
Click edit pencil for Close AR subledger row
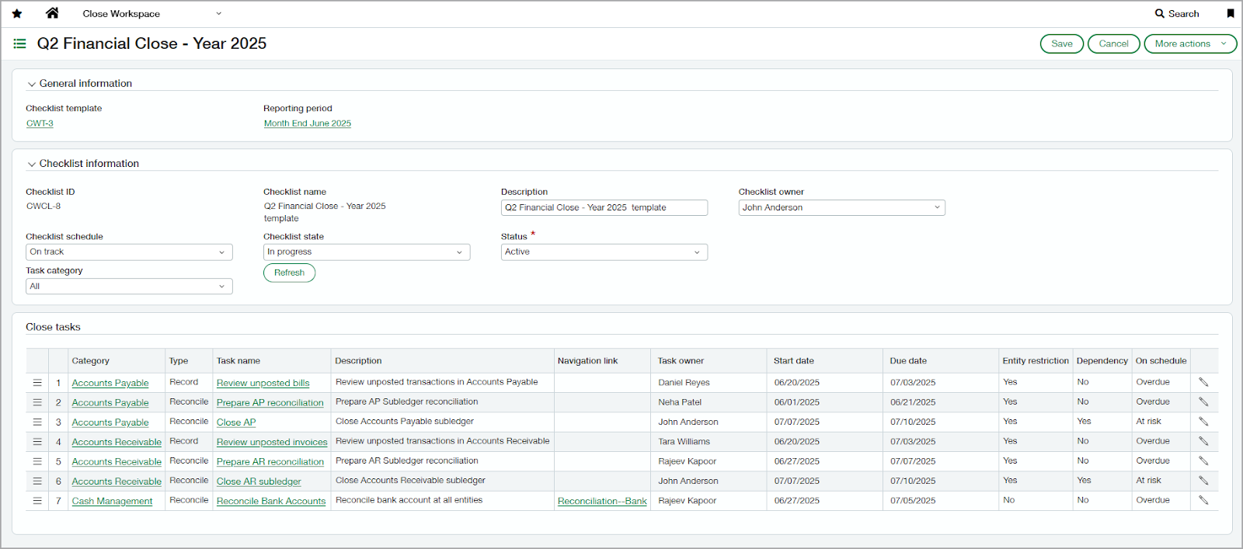1203,481
